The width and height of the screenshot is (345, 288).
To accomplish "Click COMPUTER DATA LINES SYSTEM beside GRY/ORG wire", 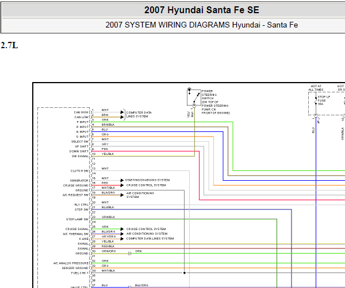I will pyautogui.click(x=150, y=239).
